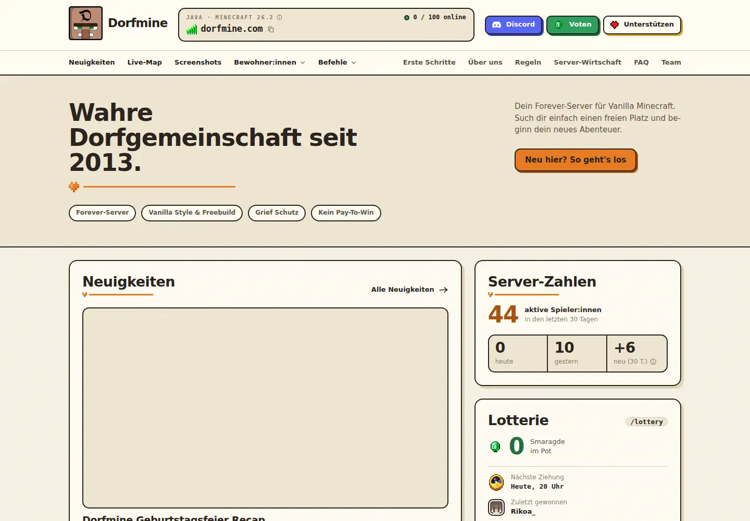
Task: Open Server-Wirtschaft page
Action: pyautogui.click(x=587, y=63)
